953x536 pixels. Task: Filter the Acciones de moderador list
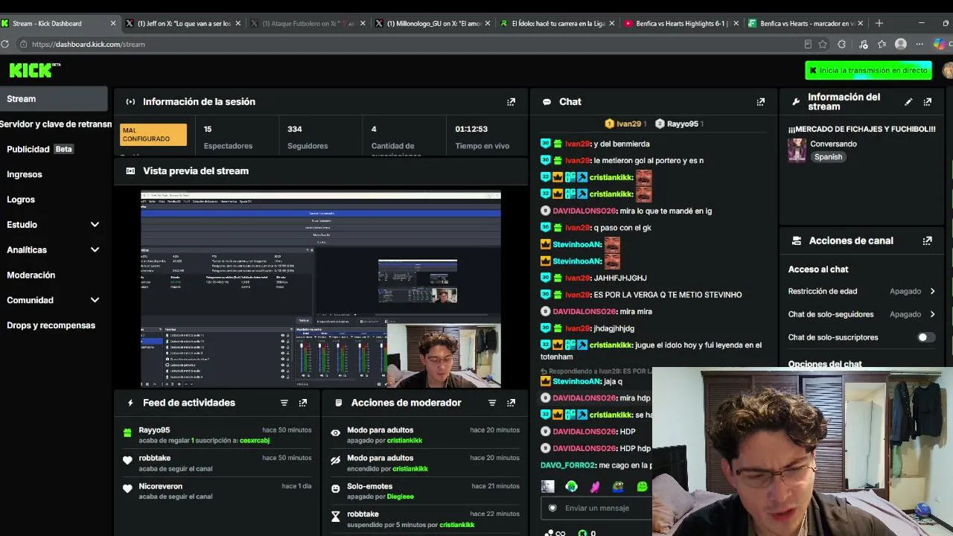[x=491, y=403]
